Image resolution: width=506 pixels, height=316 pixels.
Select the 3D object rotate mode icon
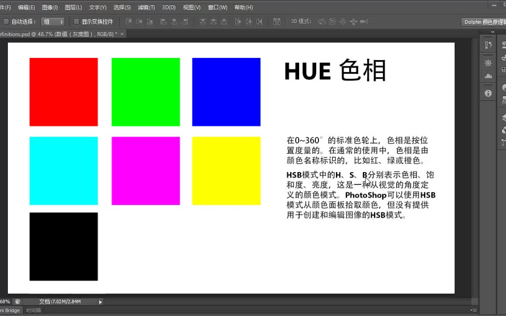click(x=322, y=22)
